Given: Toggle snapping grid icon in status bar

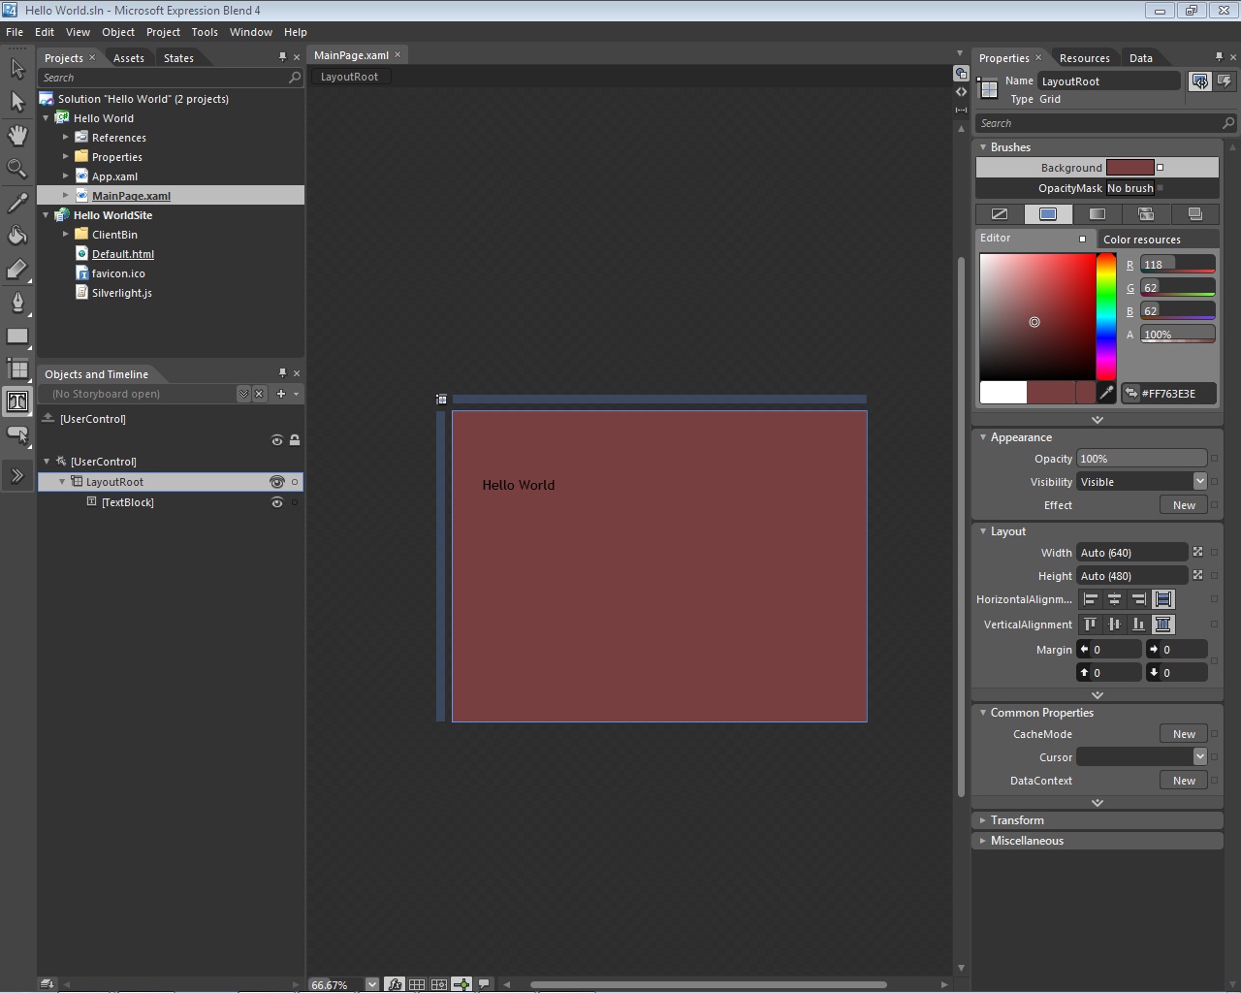Looking at the screenshot, I should pos(438,984).
